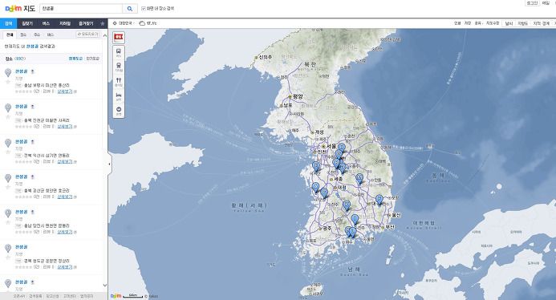Screen dimensions: 556x300
Task: Switch to the 지하철 subway tab
Action: click(x=65, y=23)
